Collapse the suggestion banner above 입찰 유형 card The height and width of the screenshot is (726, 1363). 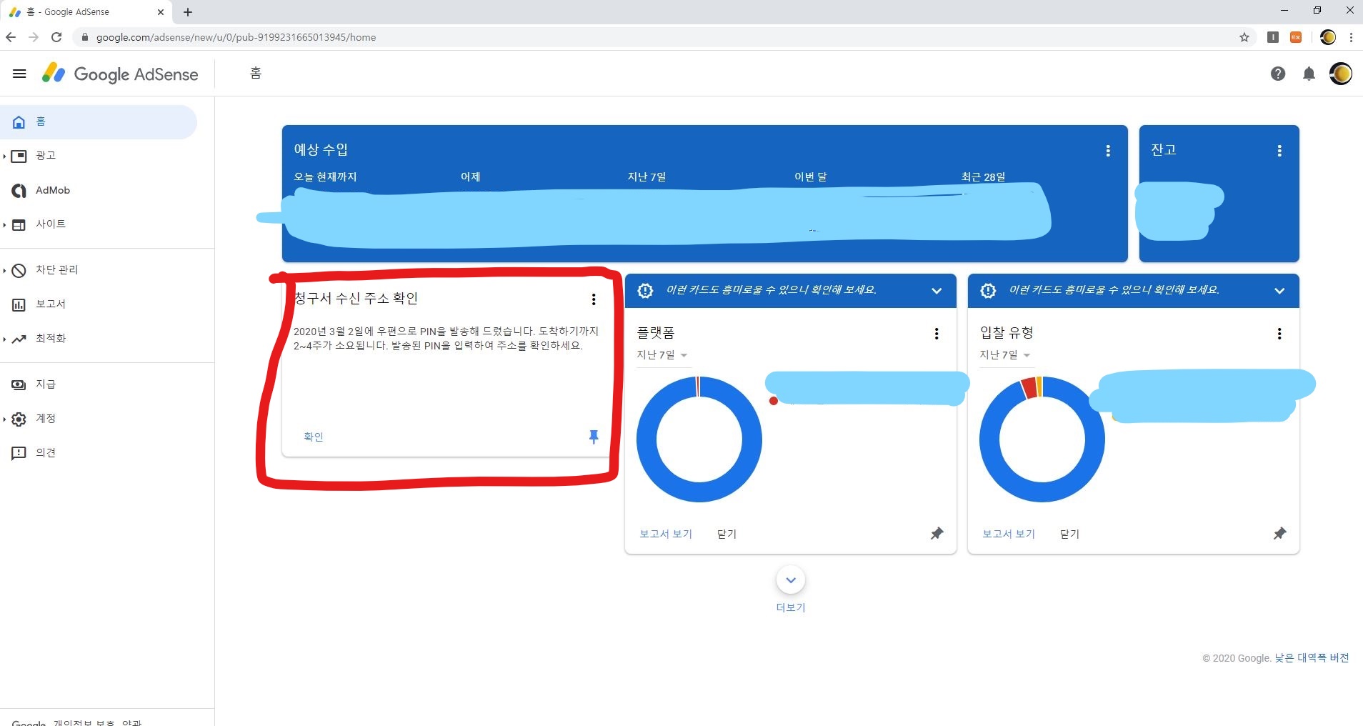[x=1279, y=291]
